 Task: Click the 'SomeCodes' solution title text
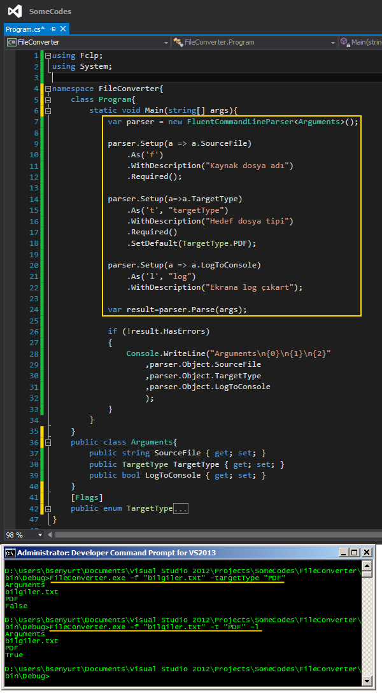(x=50, y=11)
